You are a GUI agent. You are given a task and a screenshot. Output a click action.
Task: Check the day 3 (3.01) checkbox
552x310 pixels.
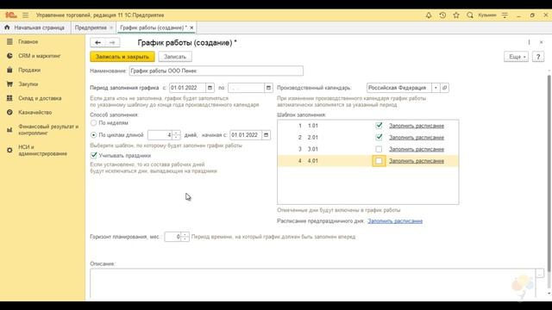tap(379, 149)
